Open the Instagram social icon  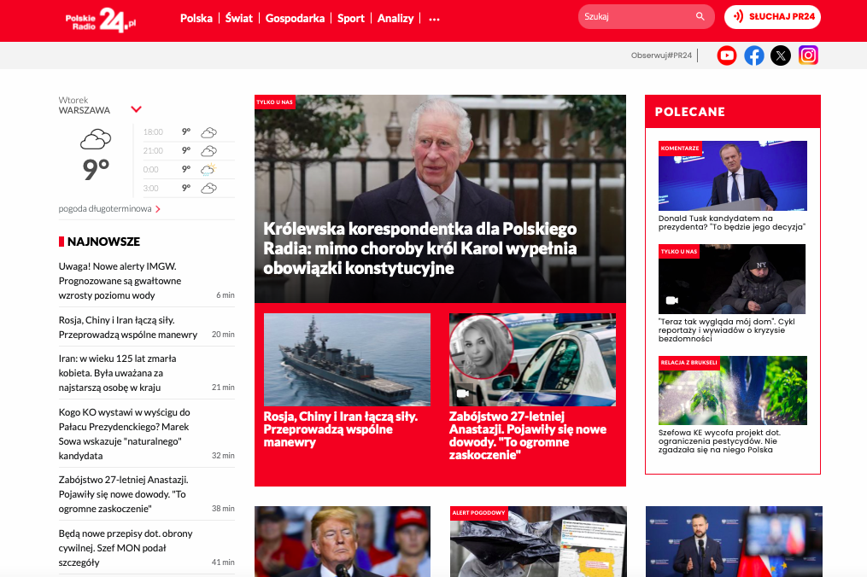pos(808,55)
